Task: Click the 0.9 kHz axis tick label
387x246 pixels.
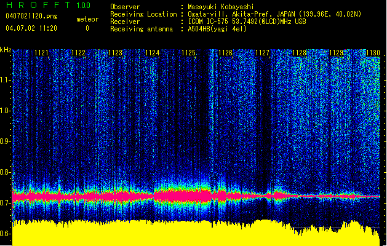Action: click(6, 141)
